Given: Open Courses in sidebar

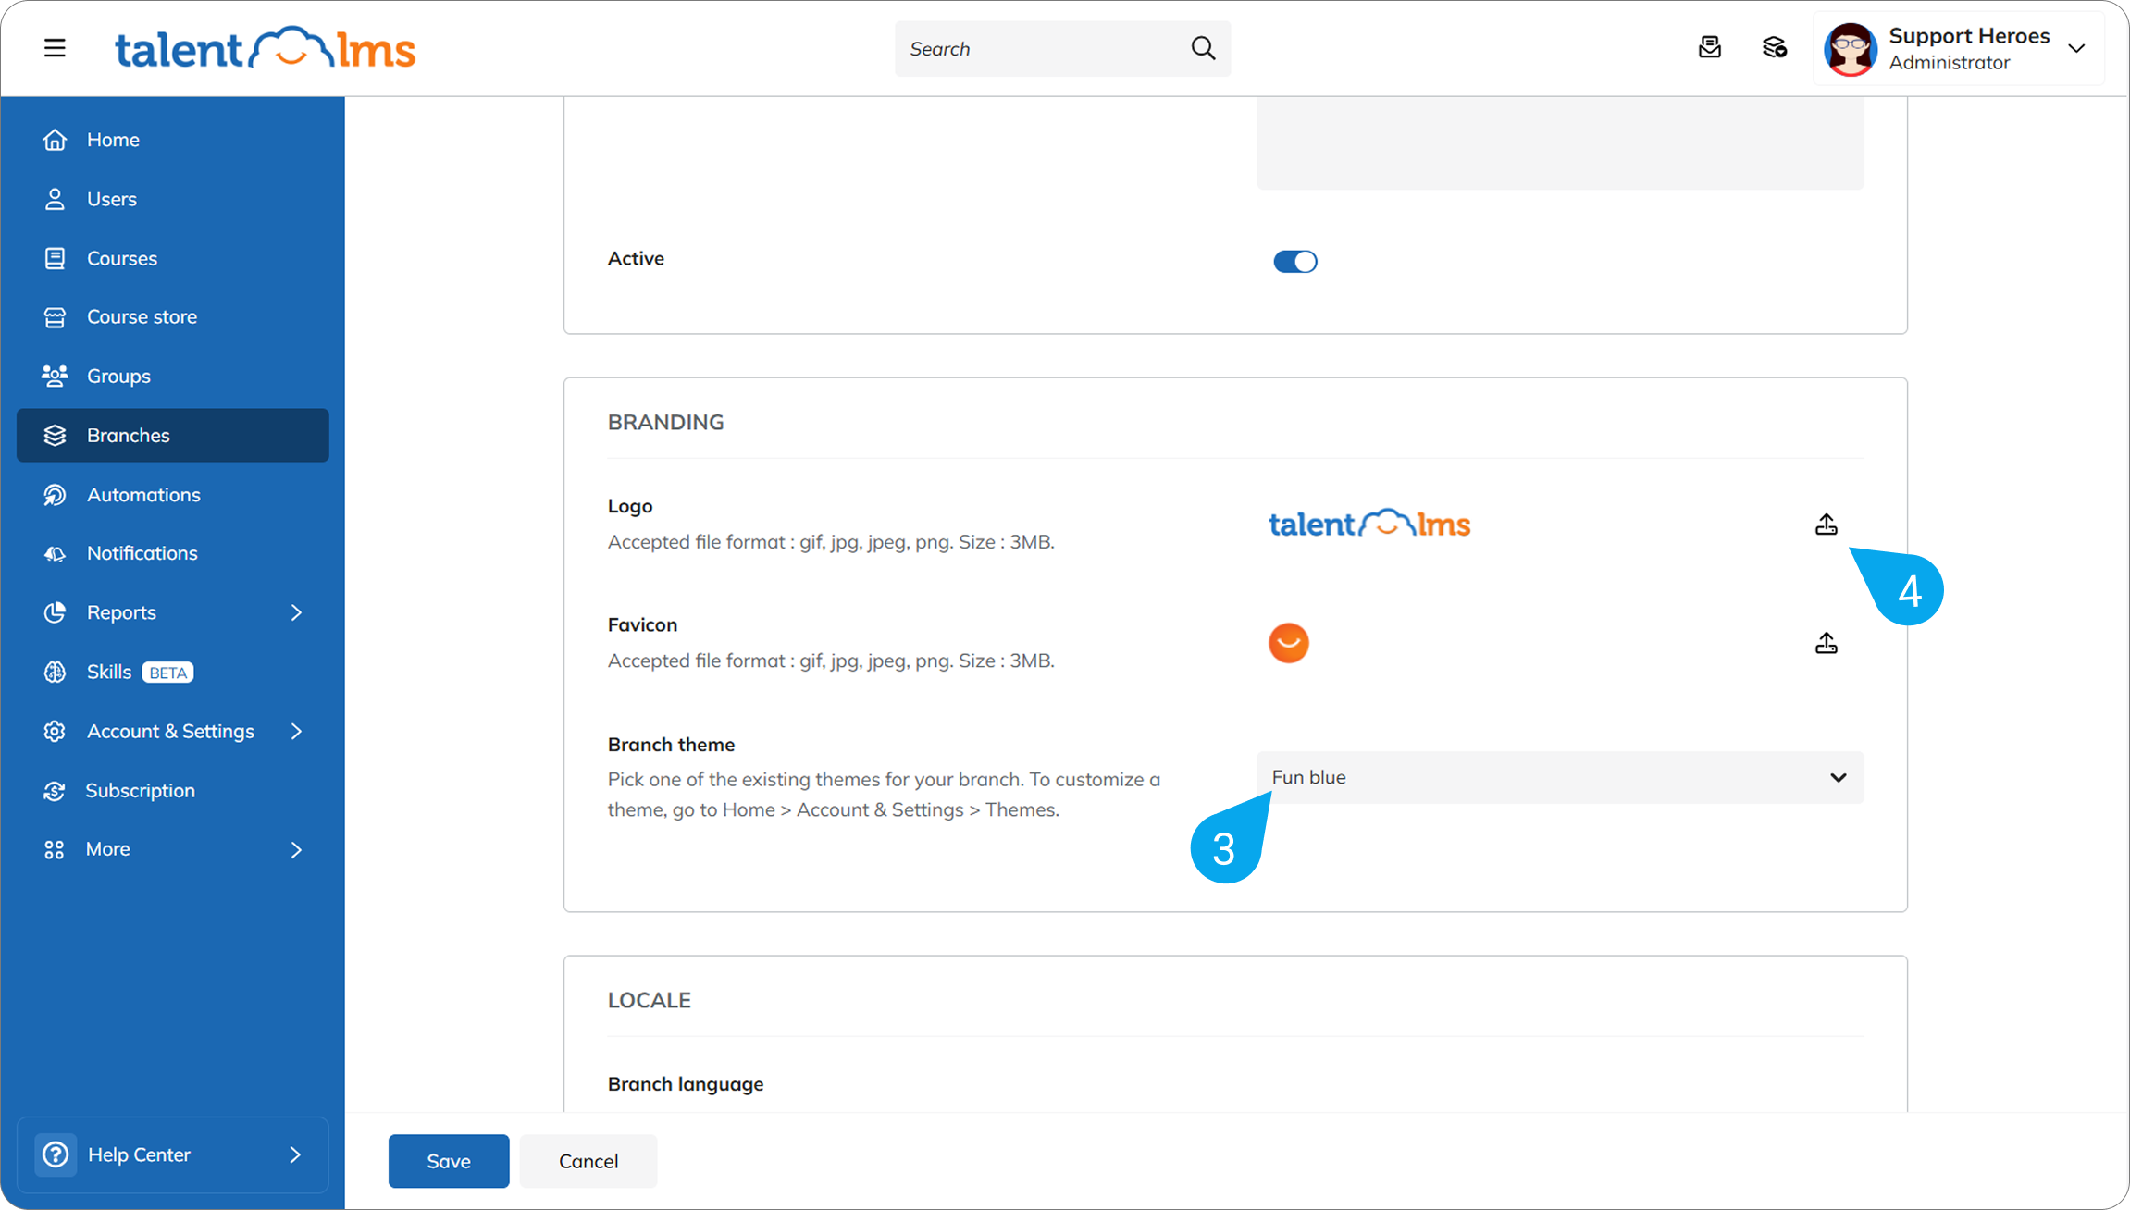Looking at the screenshot, I should click(x=173, y=258).
